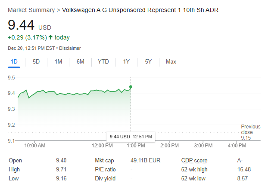Switch to the 1Y chart tab

(126, 61)
